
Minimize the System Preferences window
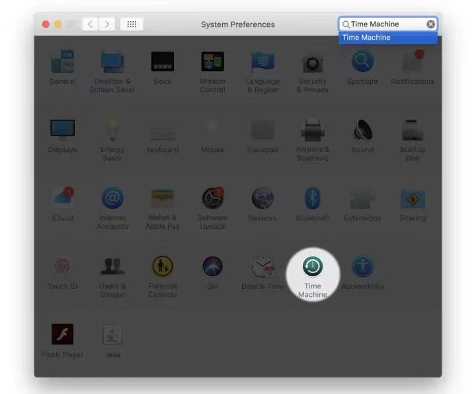58,24
